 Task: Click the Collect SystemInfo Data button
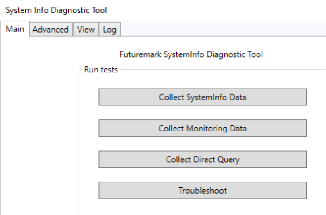click(x=202, y=97)
